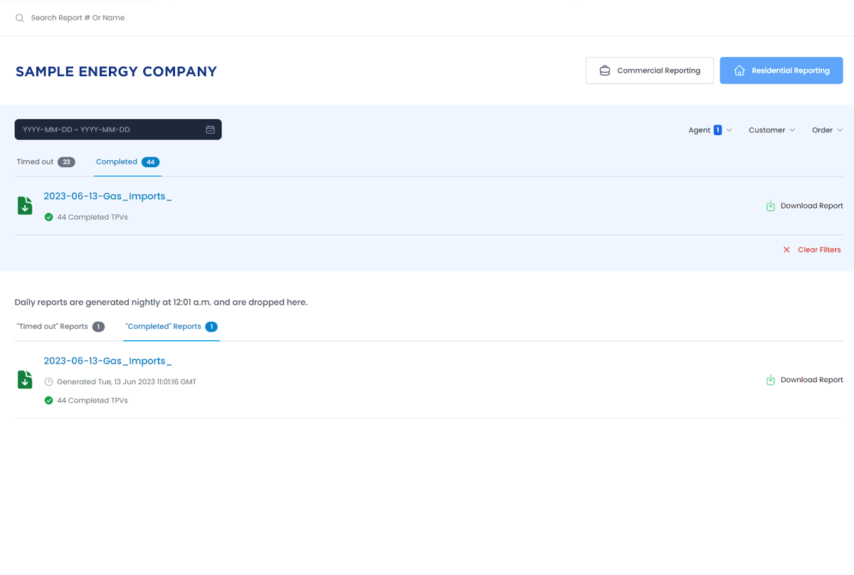Viewport: 854px width, 575px height.
Task: Click green file icon in filtered results
Action: [x=25, y=206]
